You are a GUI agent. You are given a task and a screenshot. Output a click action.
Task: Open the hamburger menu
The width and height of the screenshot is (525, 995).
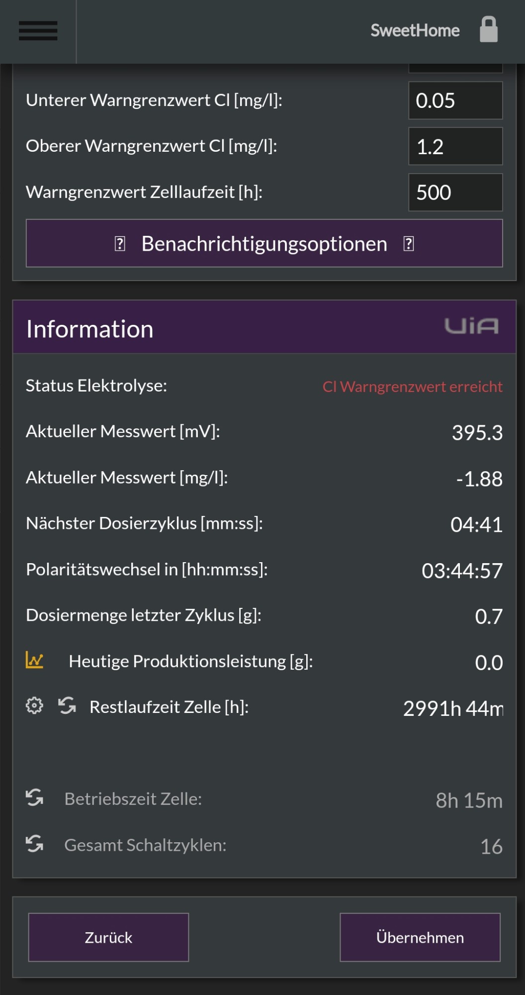[38, 31]
